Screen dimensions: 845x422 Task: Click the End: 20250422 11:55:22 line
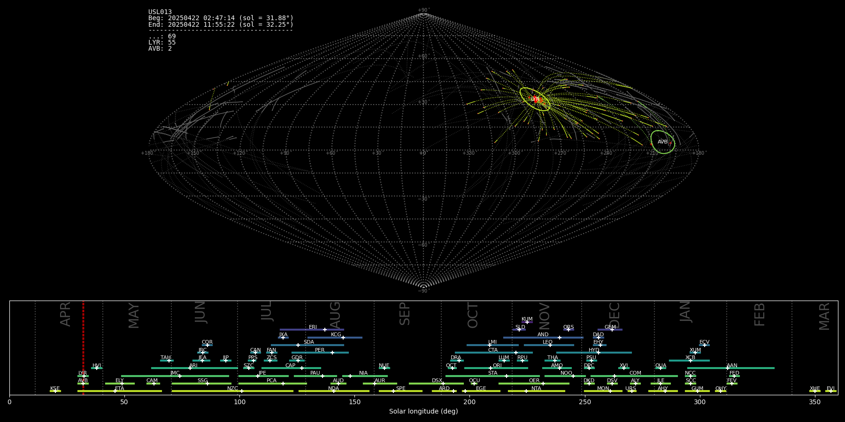click(221, 24)
